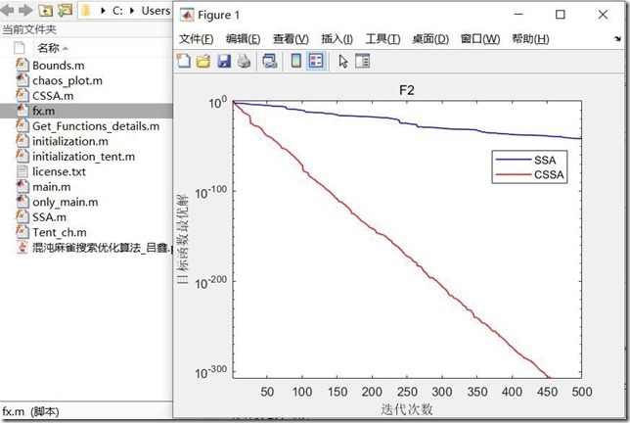Viewport: 630px width, 423px height.
Task: Open the 桌面(D) menu
Action: (x=430, y=39)
